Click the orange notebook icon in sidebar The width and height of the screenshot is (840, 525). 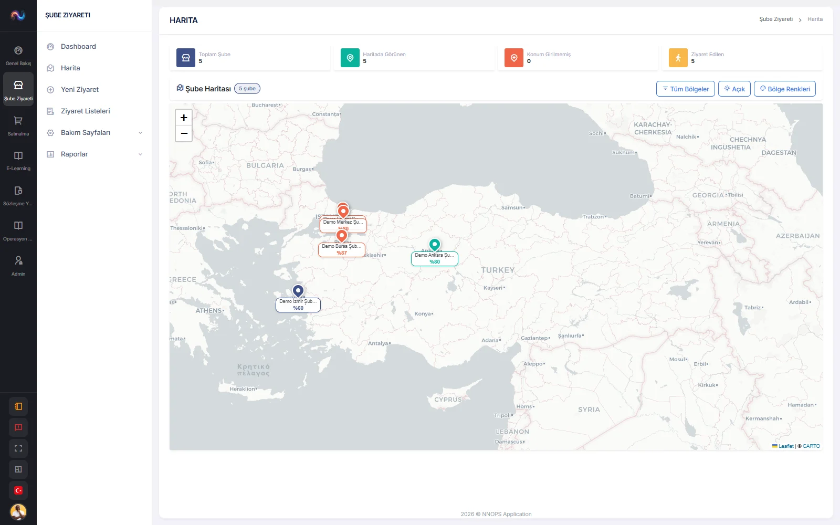pyautogui.click(x=18, y=406)
